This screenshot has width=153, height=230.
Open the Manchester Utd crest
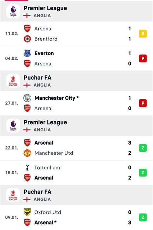coord(27,153)
